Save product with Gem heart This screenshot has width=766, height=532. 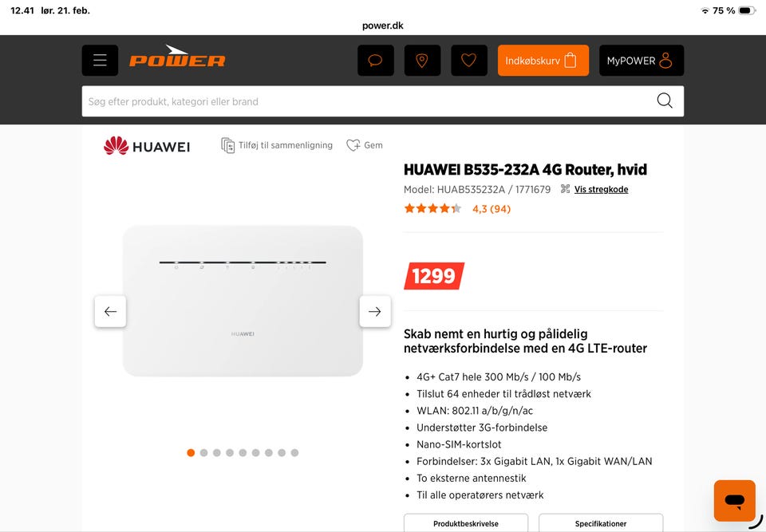click(365, 145)
